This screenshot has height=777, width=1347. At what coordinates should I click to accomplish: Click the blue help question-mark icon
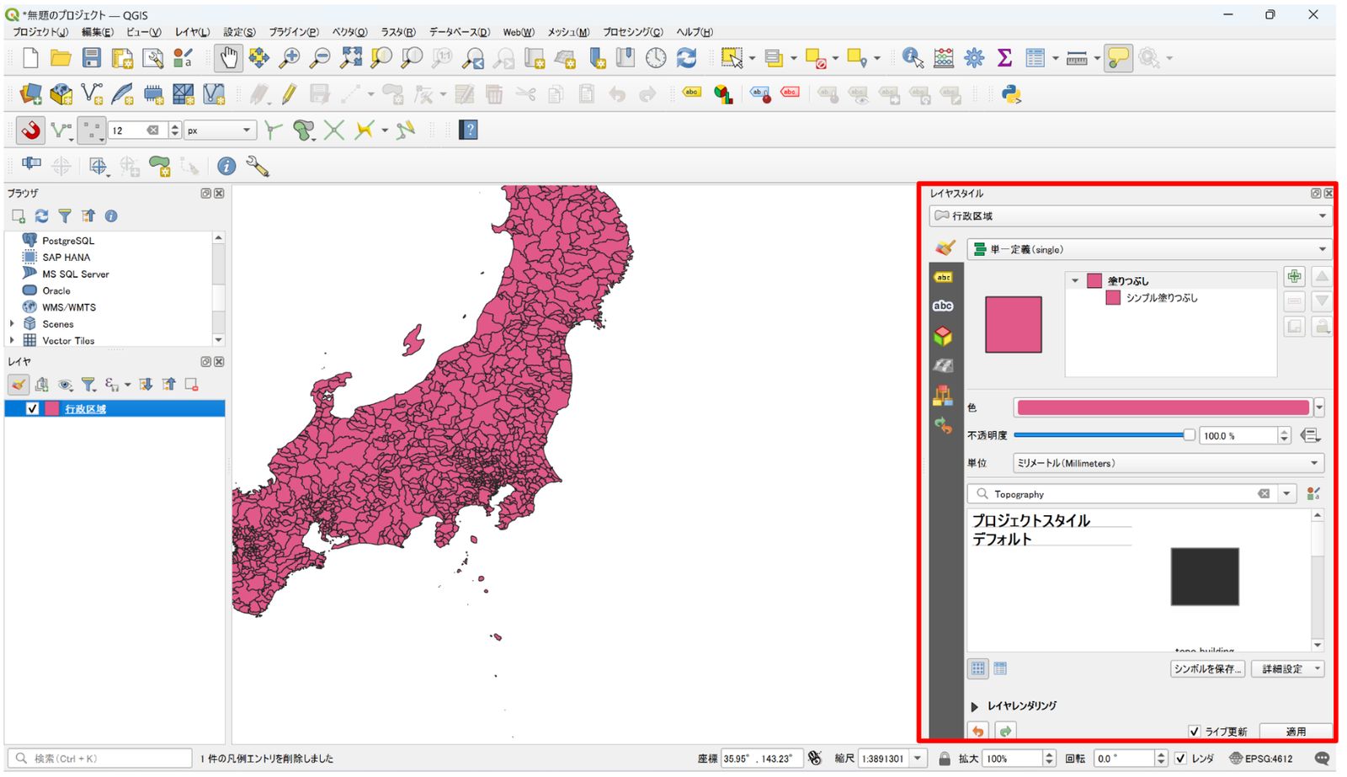point(469,130)
